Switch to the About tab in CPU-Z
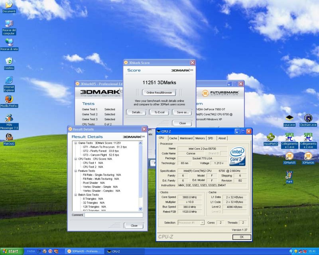Image resolution: width=319 pixels, height=255 pixels. point(222,138)
